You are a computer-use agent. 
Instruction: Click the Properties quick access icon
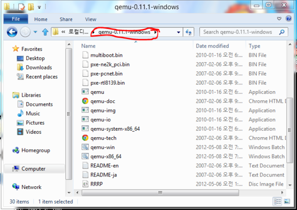(21, 7)
